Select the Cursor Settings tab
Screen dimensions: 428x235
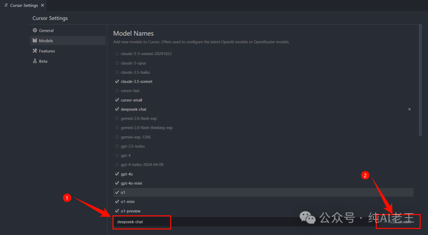24,6
